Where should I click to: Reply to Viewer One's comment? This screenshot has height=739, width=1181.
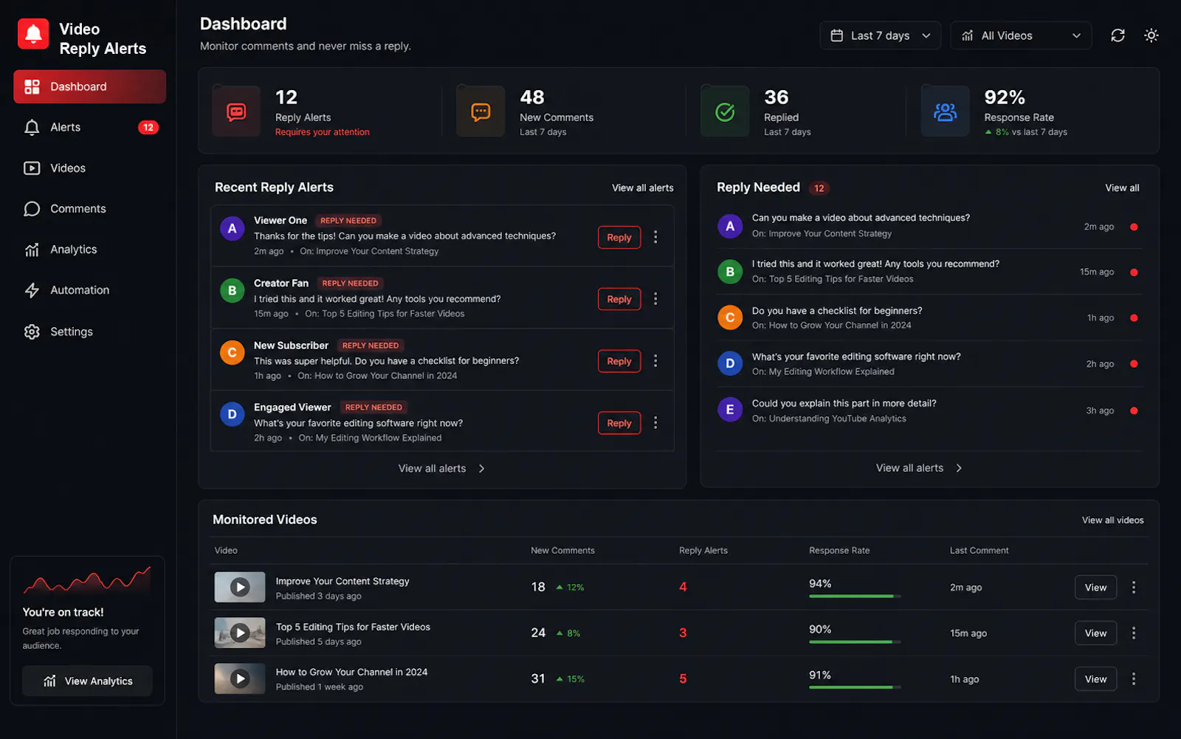619,237
